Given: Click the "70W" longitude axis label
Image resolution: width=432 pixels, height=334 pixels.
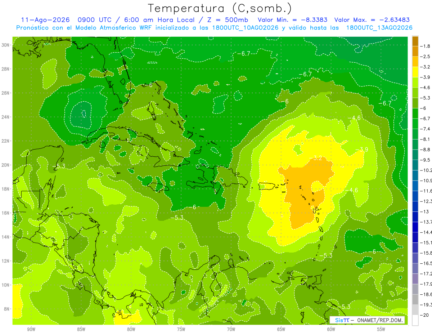Looking at the screenshot, I should point(231,329).
